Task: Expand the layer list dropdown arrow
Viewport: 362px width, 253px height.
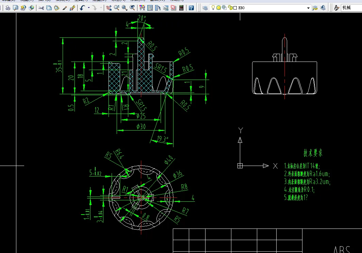Action: (308, 8)
